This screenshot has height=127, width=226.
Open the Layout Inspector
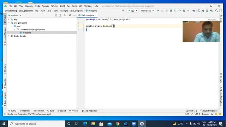click(209, 111)
